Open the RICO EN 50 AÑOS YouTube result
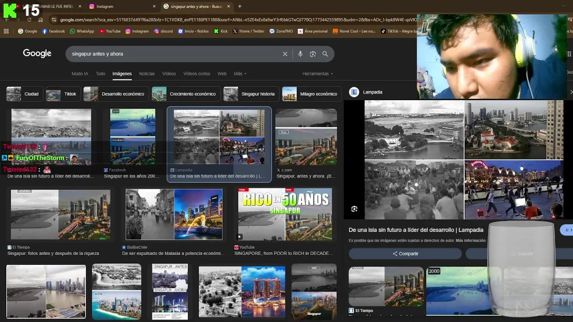This screenshot has width=573, height=322. coord(285,214)
